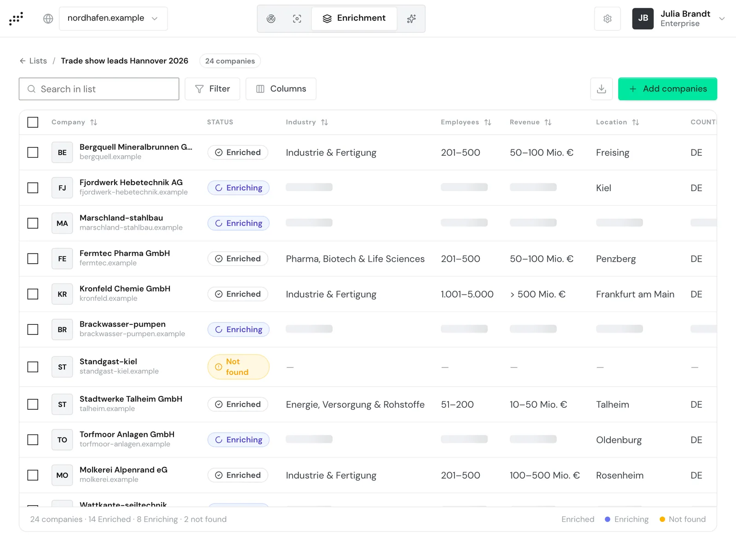The height and width of the screenshot is (548, 736).
Task: Open the nordhafen.example domain dropdown
Action: [113, 18]
